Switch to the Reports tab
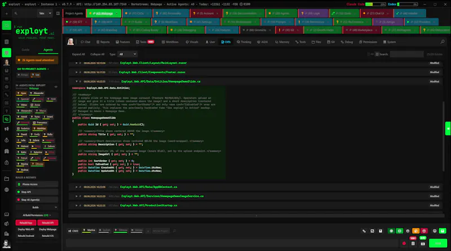The image size is (451, 251). point(103,42)
